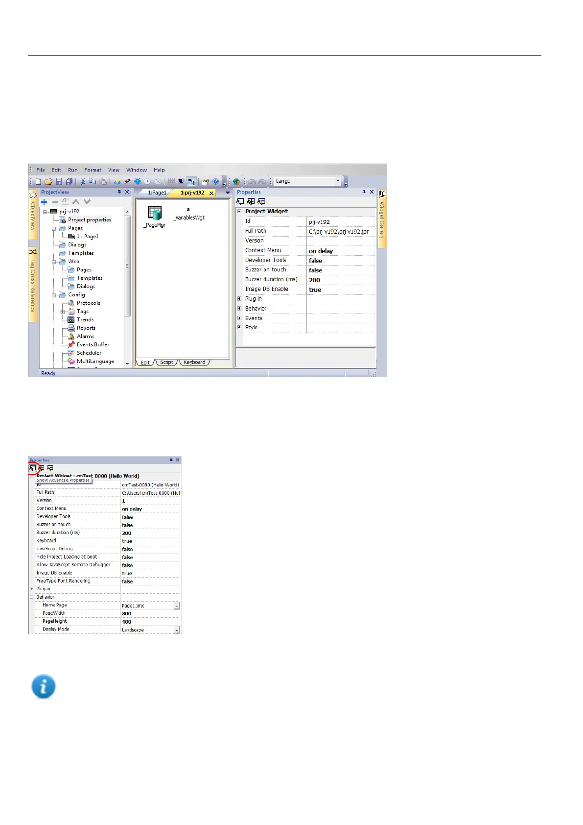Screen dimensions: 583x825
Task: Click the _PageMgr widget icon
Action: click(x=155, y=214)
